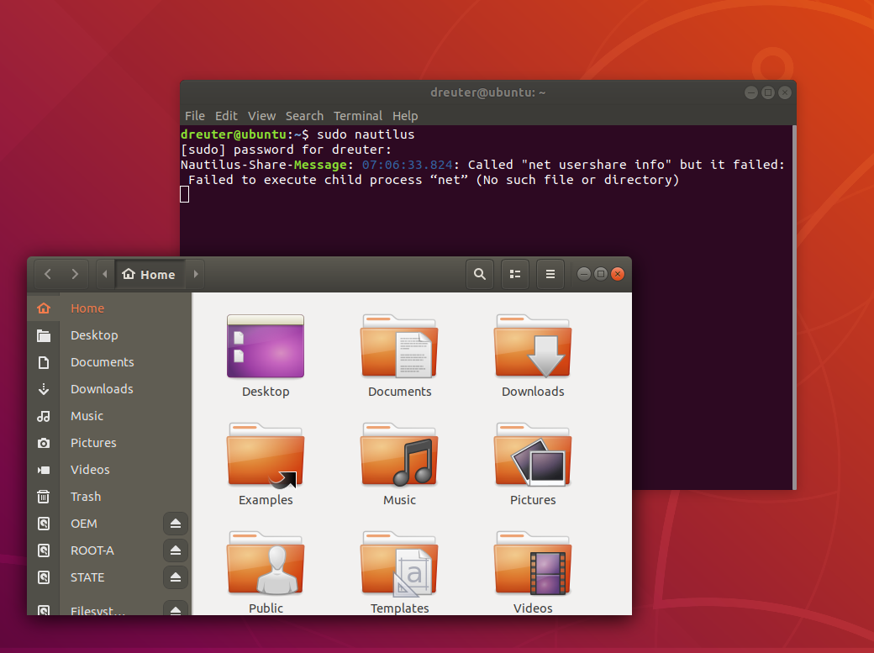Click the STATE drive icon in sidebar
Screen dimensions: 874x653
click(x=44, y=577)
